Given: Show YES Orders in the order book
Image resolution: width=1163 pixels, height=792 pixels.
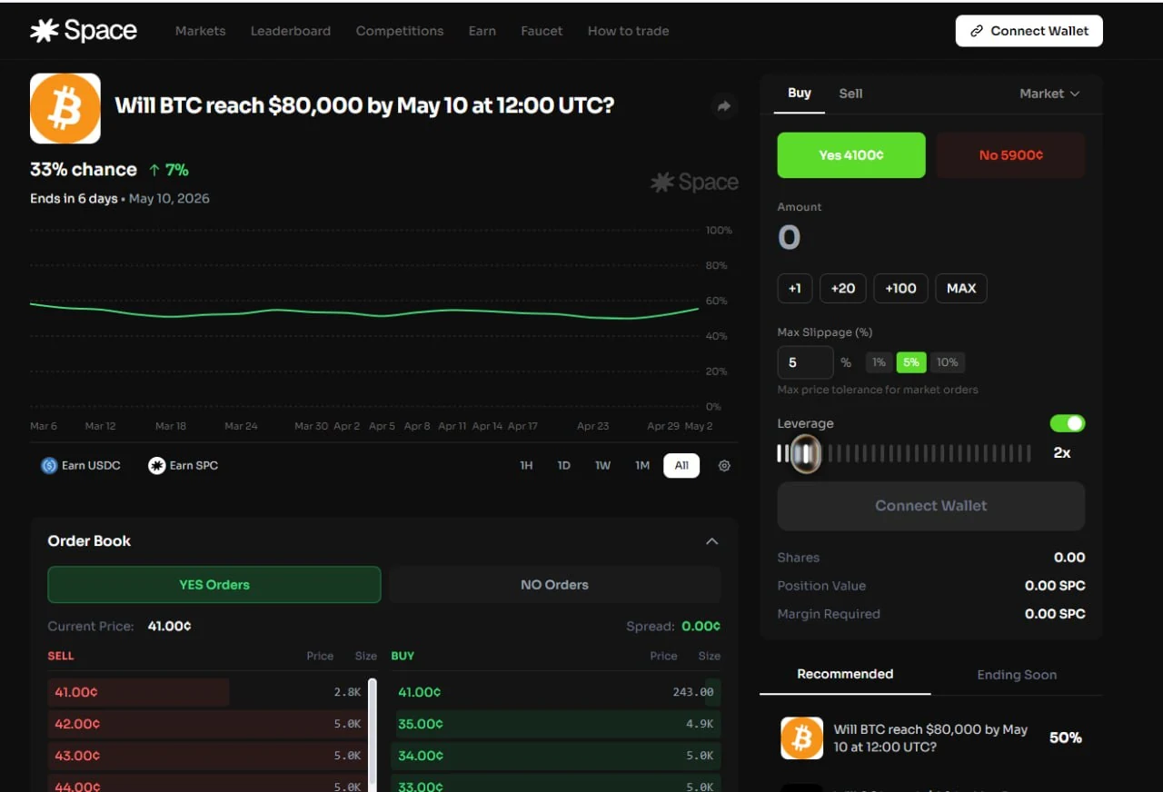Looking at the screenshot, I should pyautogui.click(x=214, y=585).
